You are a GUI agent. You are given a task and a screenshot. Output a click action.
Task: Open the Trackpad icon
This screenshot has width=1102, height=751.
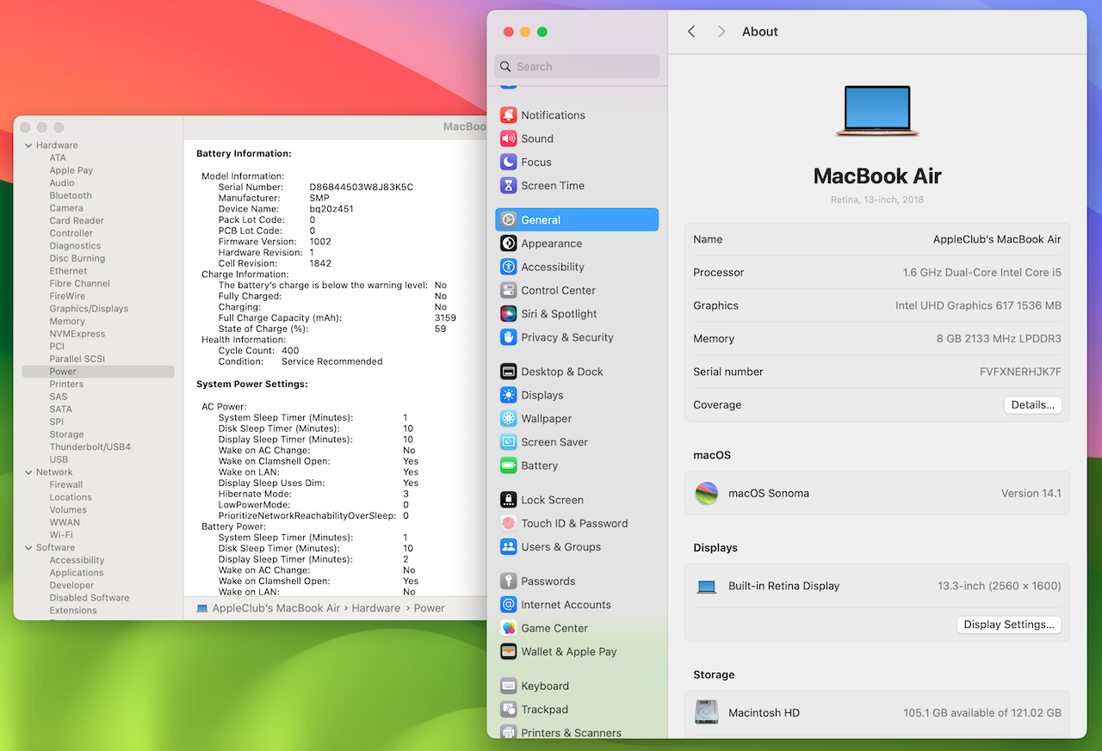508,710
